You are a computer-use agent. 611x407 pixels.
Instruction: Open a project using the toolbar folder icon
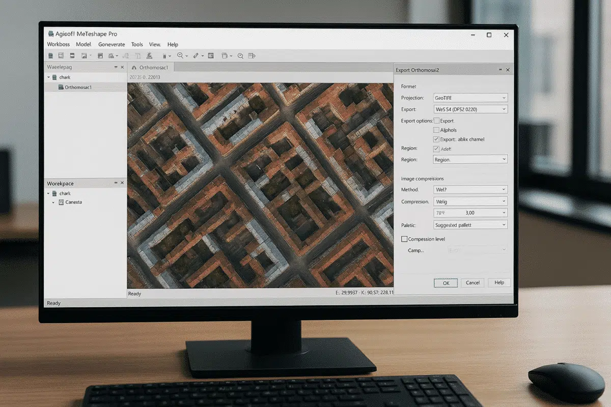click(x=61, y=55)
